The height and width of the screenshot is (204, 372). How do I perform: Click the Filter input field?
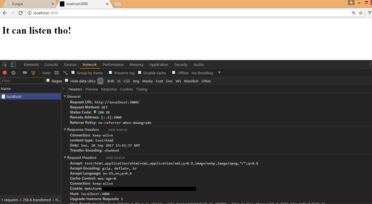pyautogui.click(x=22, y=81)
